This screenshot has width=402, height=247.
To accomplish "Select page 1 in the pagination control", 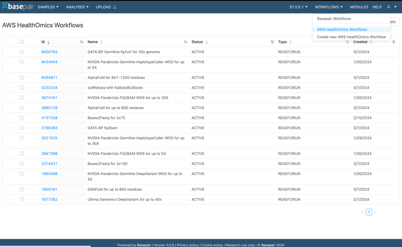I will point(369,212).
